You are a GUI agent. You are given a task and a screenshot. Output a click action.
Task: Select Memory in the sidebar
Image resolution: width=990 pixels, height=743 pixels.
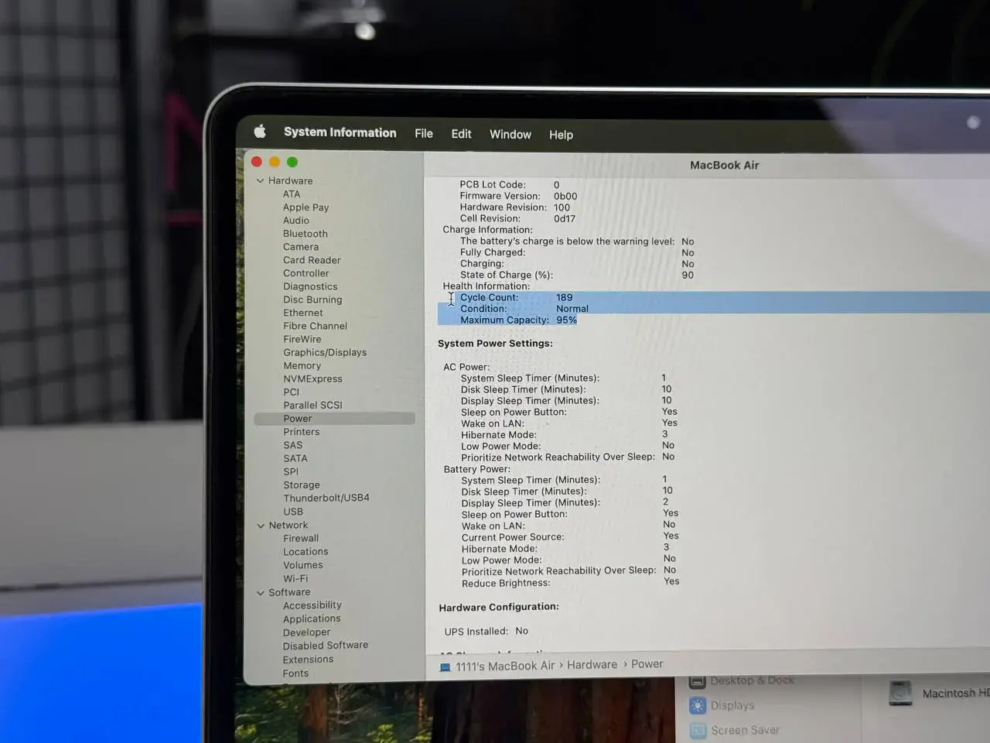(x=302, y=365)
